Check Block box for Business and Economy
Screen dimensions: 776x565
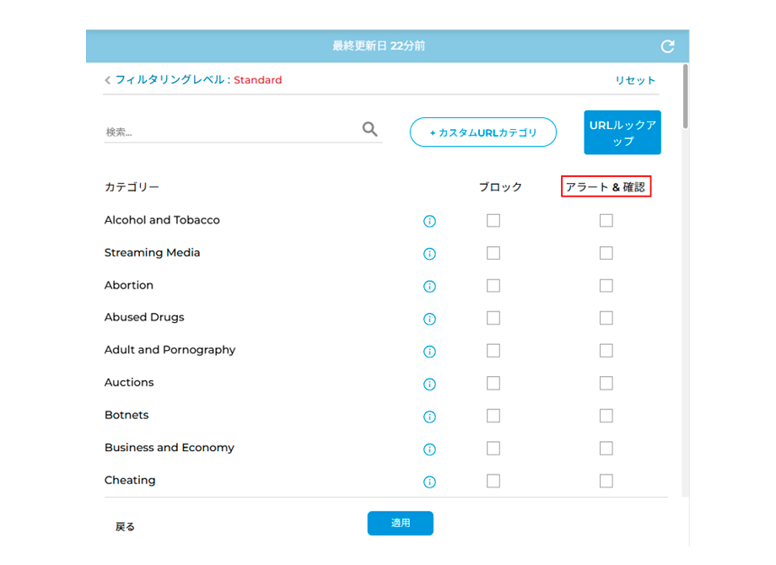(x=493, y=449)
